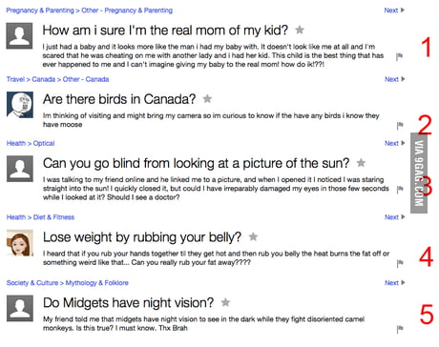Image resolution: width=439 pixels, height=347 pixels.
Task: Report the 'picture of the sun' question via flag
Action: tap(400, 190)
